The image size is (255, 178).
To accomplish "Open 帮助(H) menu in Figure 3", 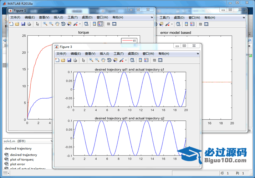I will coord(164,53).
